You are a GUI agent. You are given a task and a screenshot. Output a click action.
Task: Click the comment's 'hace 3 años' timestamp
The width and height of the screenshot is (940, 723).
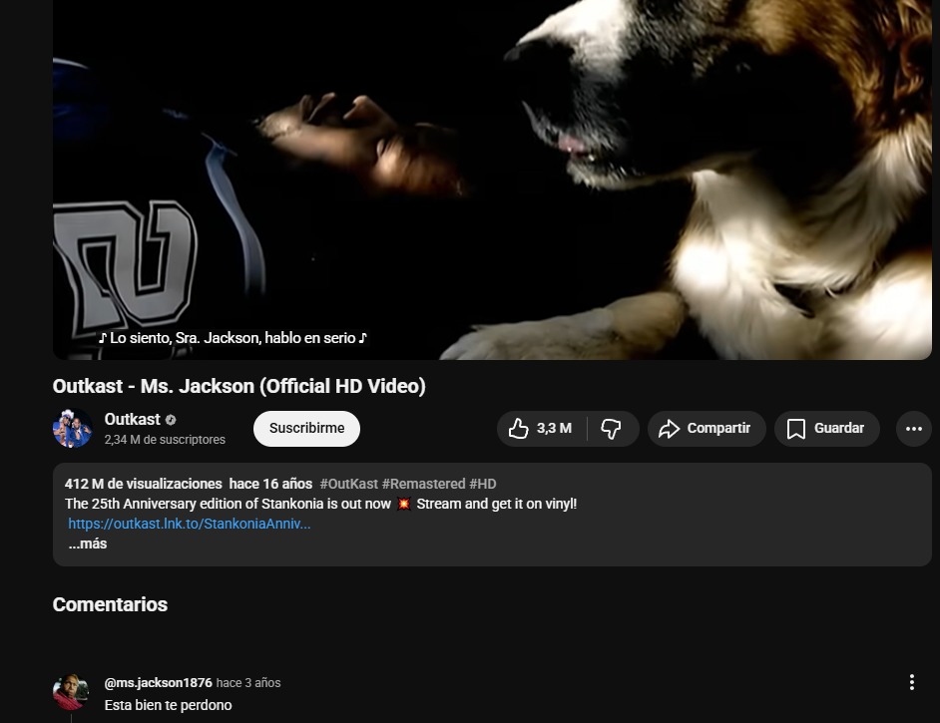[248, 683]
